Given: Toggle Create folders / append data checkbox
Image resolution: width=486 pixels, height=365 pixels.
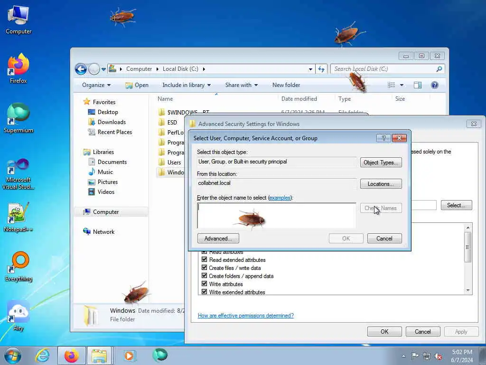Looking at the screenshot, I should (x=204, y=276).
